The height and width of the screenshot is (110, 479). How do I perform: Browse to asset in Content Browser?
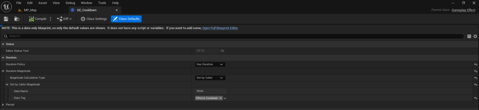coord(17,19)
